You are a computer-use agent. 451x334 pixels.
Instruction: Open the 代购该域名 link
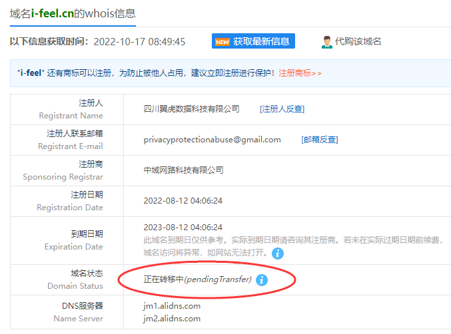pos(358,42)
